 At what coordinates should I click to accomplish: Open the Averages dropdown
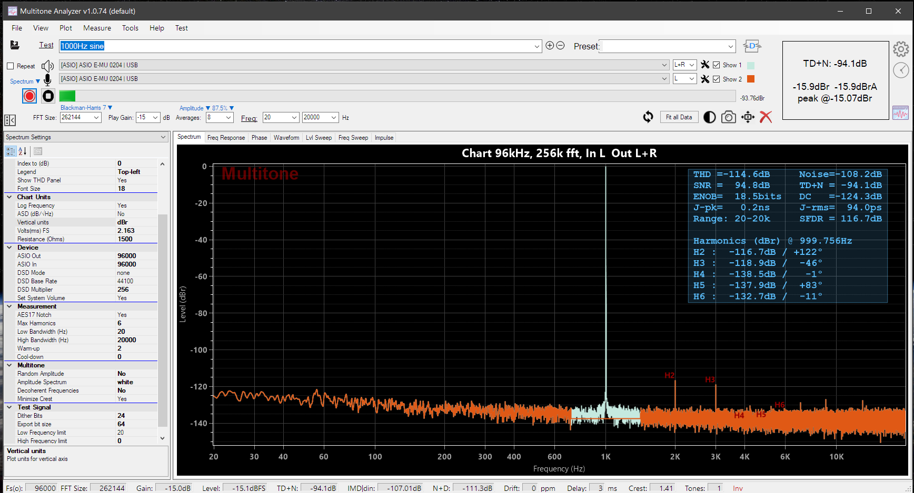[x=229, y=117]
